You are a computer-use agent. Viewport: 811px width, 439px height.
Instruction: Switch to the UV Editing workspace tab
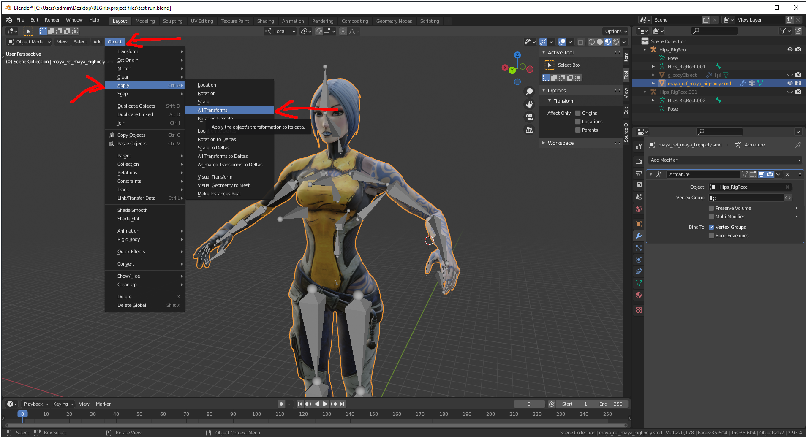(x=202, y=21)
